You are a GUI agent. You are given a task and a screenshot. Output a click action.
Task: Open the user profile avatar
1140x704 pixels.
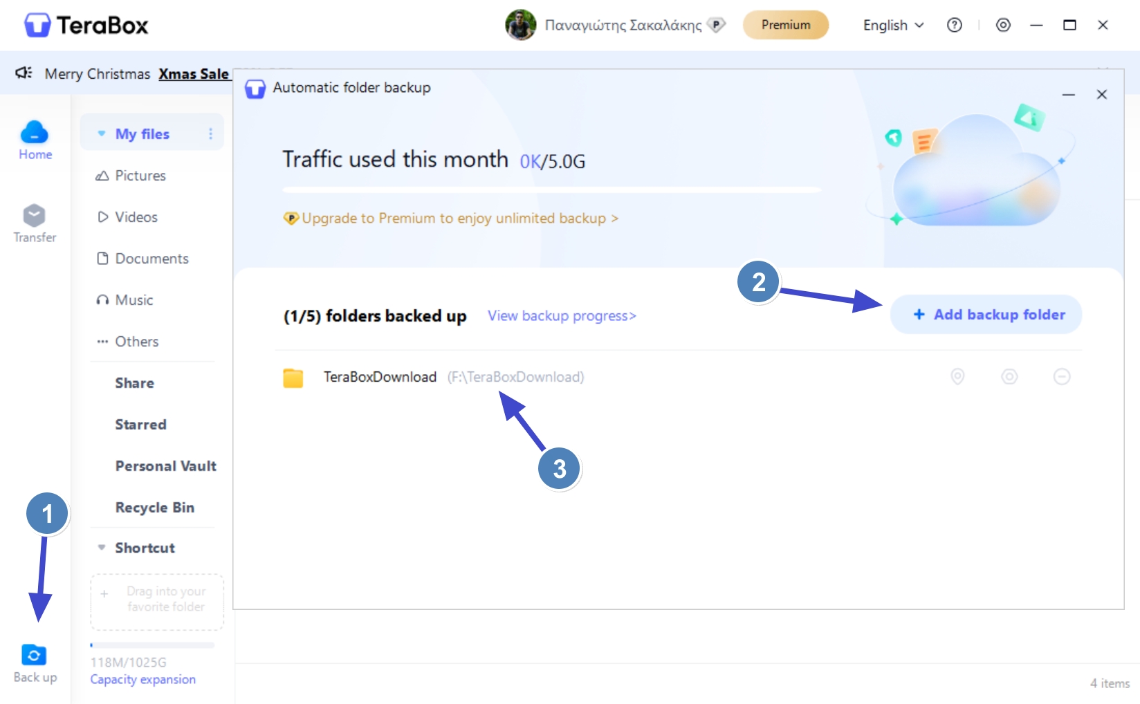tap(521, 25)
